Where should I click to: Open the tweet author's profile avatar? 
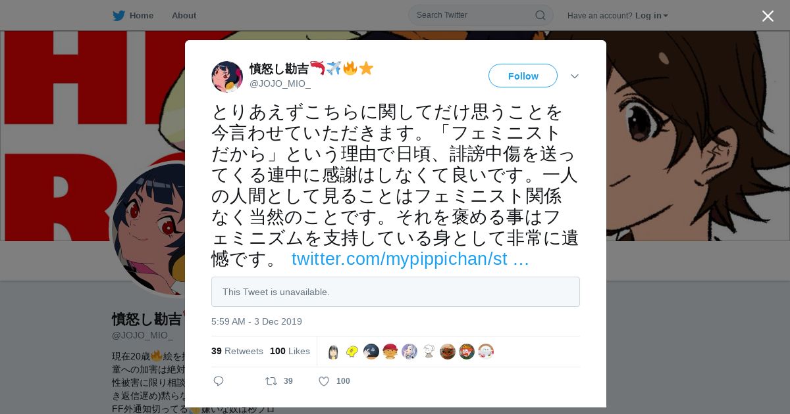pos(227,77)
